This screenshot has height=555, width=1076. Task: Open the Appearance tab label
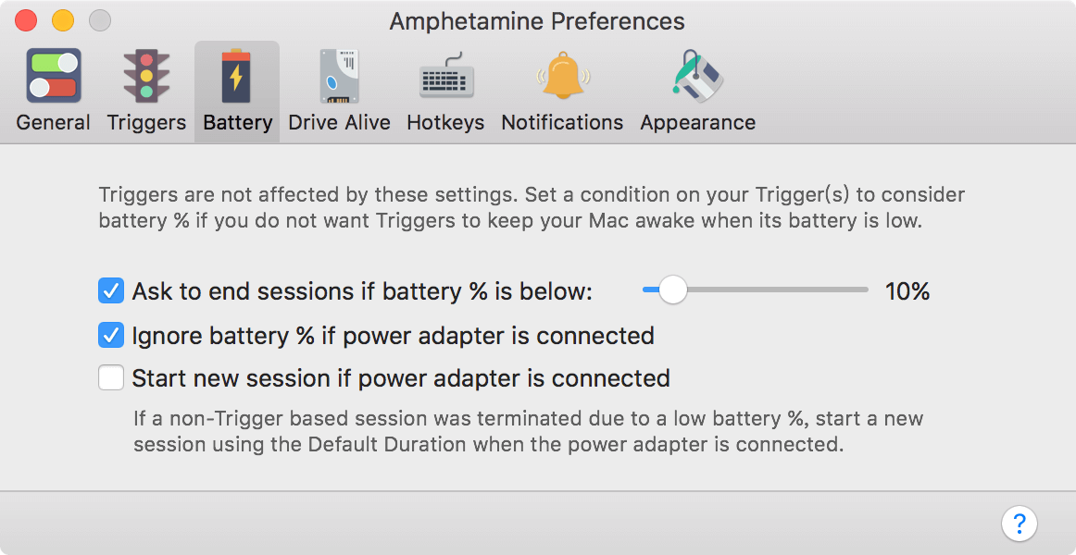(698, 123)
